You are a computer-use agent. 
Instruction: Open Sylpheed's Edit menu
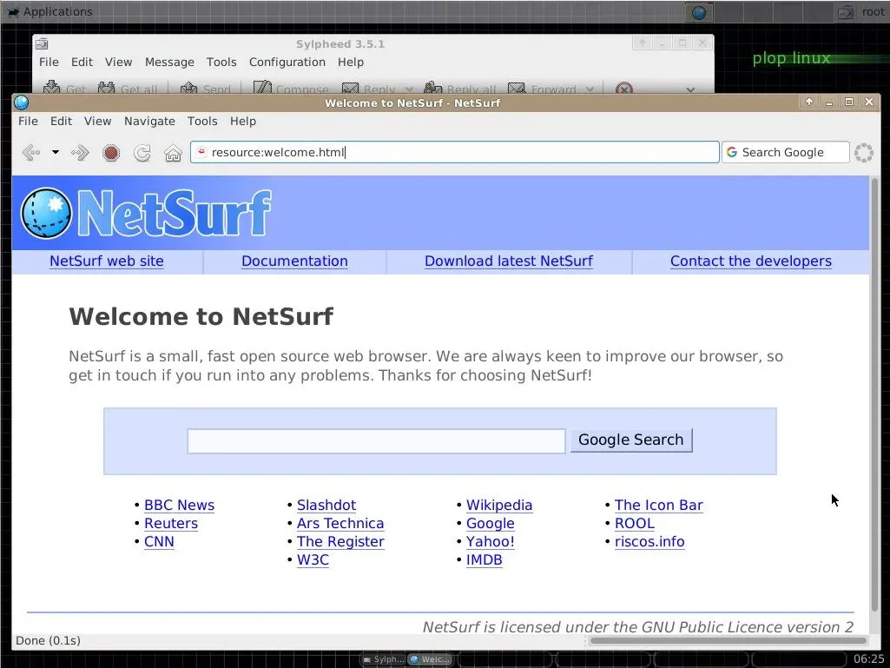point(82,62)
